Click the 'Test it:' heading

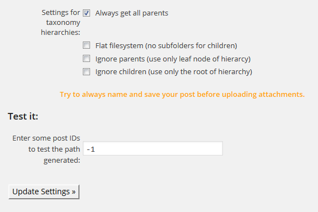[x=23, y=116]
